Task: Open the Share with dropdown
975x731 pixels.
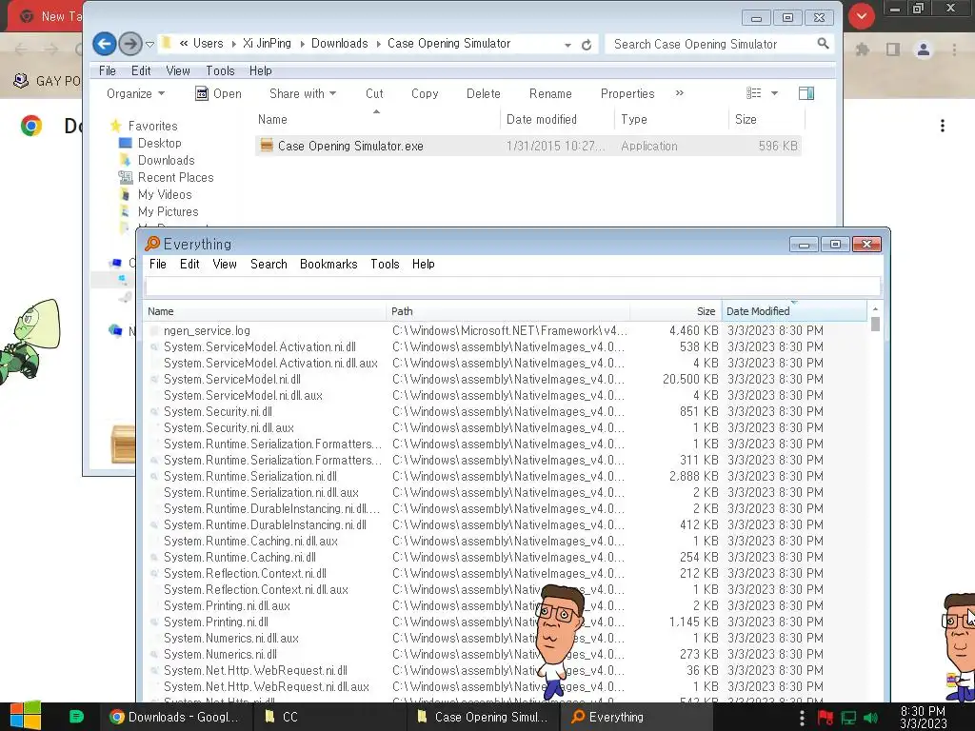Action: (303, 94)
